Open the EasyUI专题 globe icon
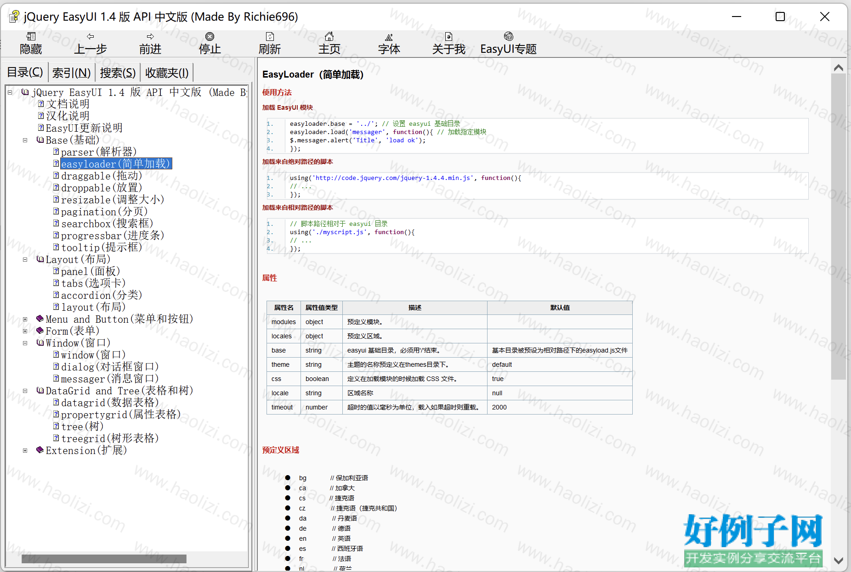 point(509,37)
